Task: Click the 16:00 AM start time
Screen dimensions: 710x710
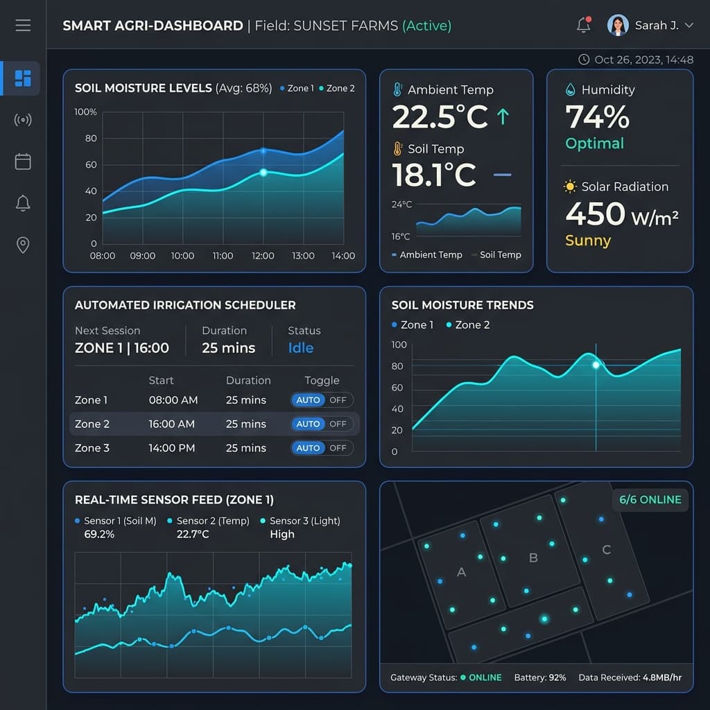Action: coord(172,424)
